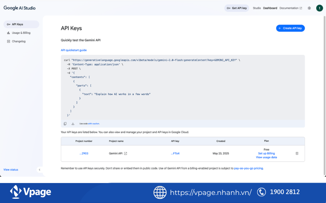Click the 'API Keys' page heading
The height and width of the screenshot is (203, 326).
click(x=71, y=28)
